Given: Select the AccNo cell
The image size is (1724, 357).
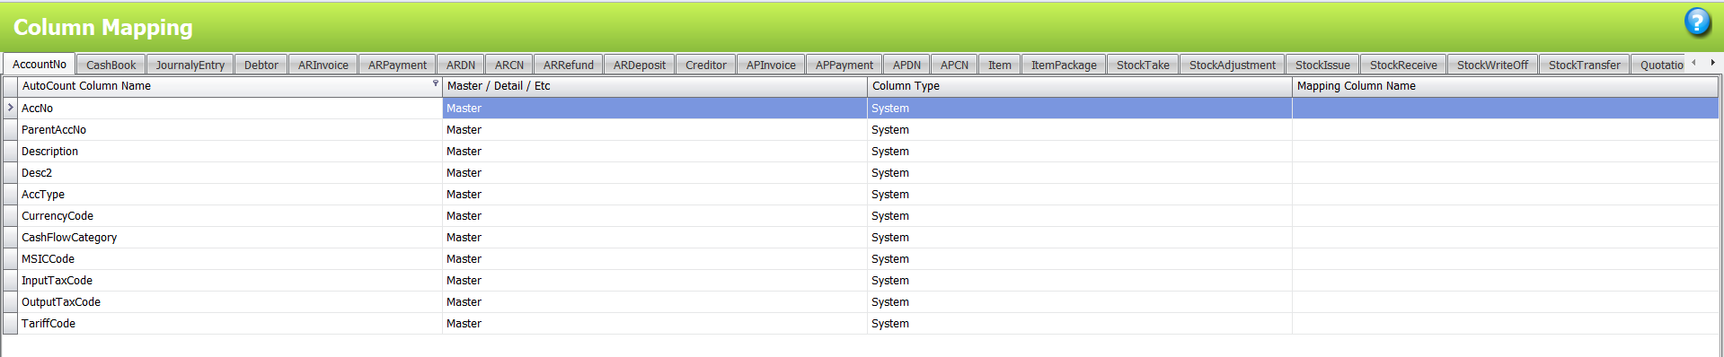Looking at the screenshot, I should pyautogui.click(x=230, y=108).
